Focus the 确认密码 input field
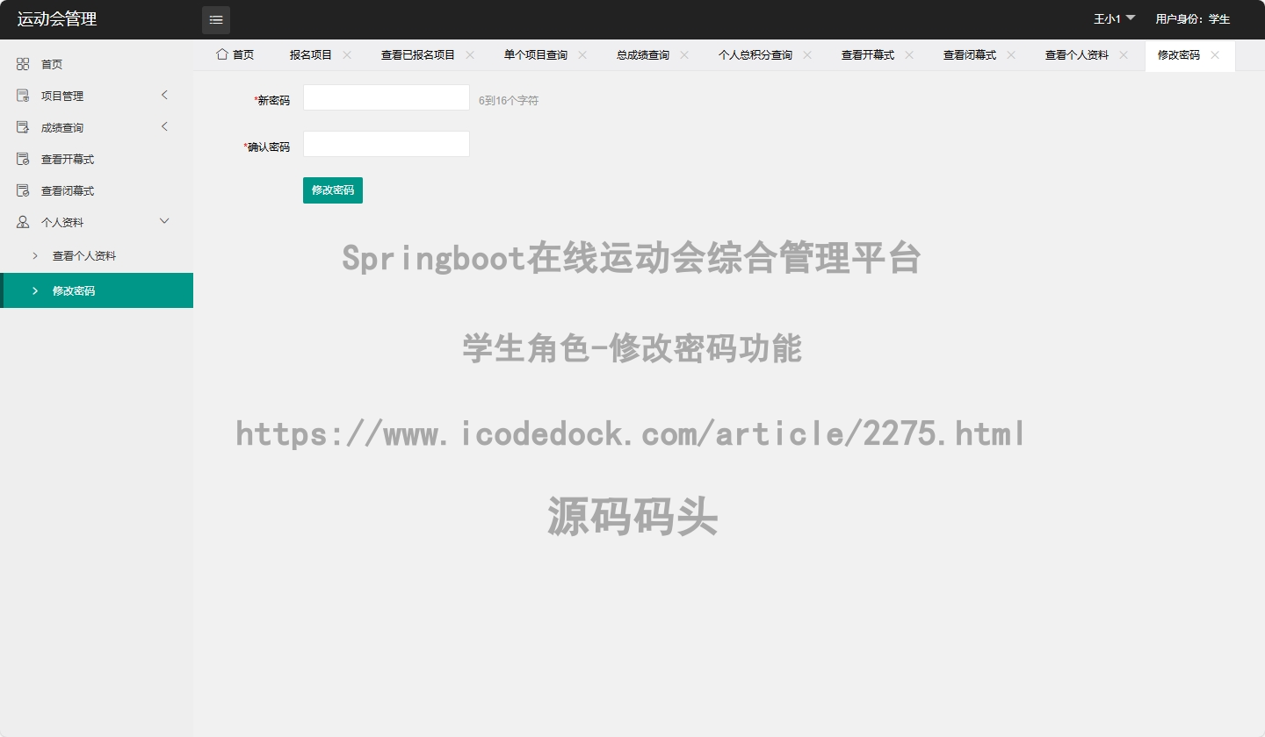 (387, 144)
